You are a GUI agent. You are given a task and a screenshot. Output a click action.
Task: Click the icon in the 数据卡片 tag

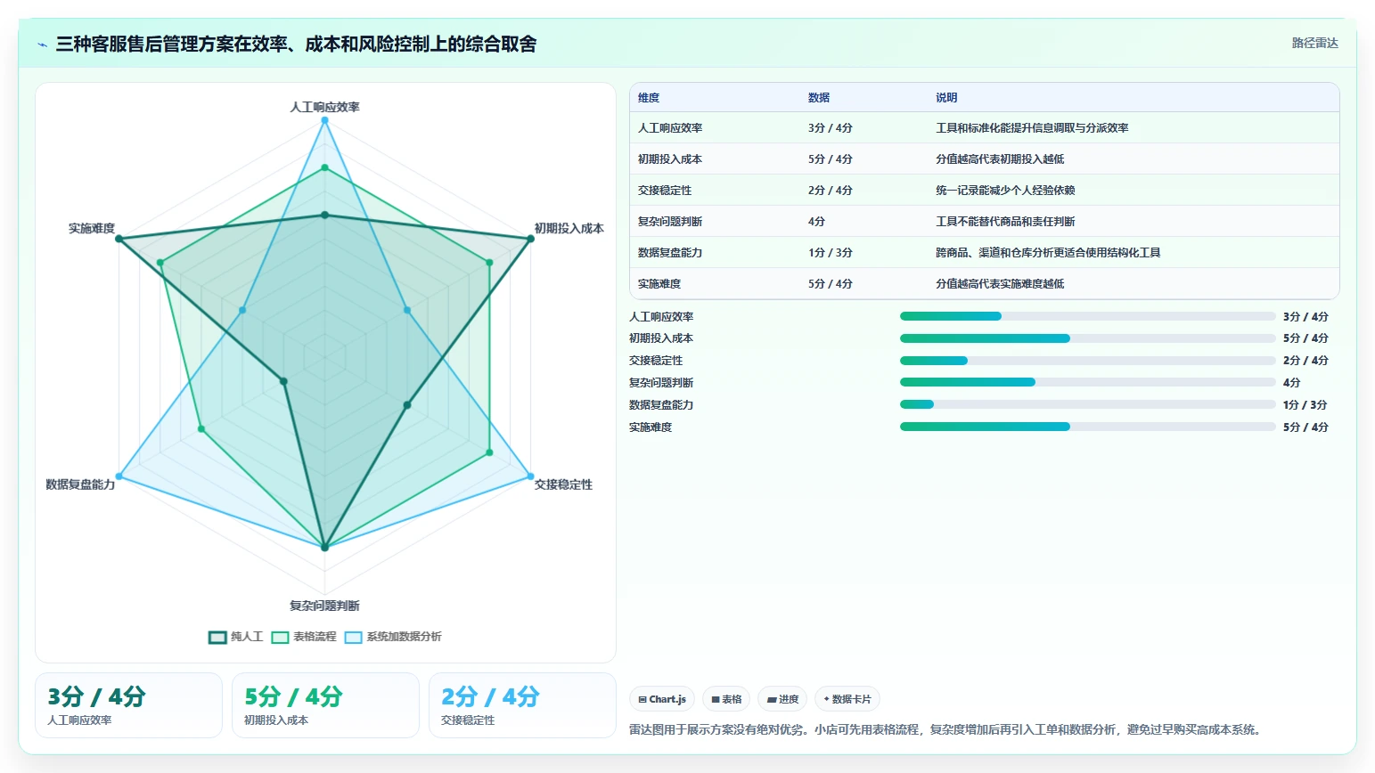point(826,699)
